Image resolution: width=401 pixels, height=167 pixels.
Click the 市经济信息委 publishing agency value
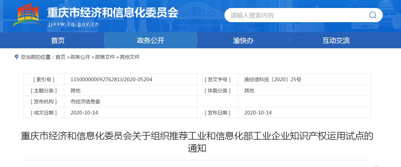pos(85,101)
